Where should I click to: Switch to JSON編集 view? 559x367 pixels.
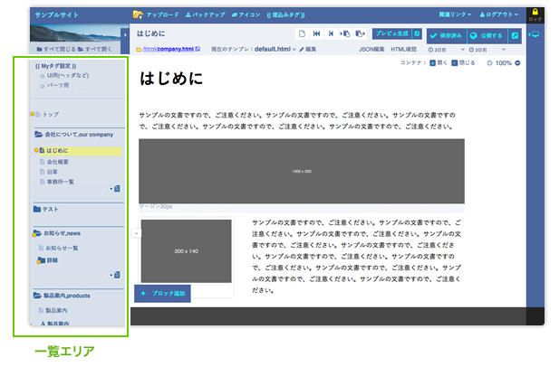pos(373,49)
